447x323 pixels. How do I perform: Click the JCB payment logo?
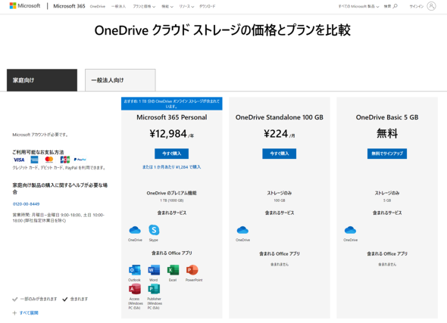pos(64,160)
